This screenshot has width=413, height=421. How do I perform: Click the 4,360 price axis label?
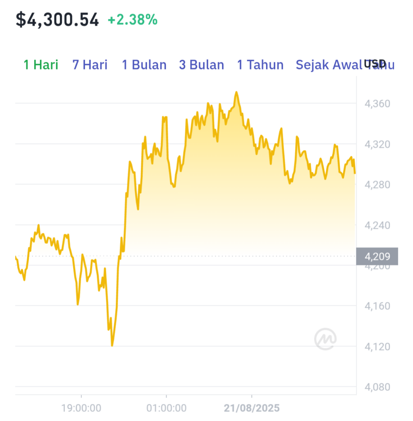(x=377, y=104)
